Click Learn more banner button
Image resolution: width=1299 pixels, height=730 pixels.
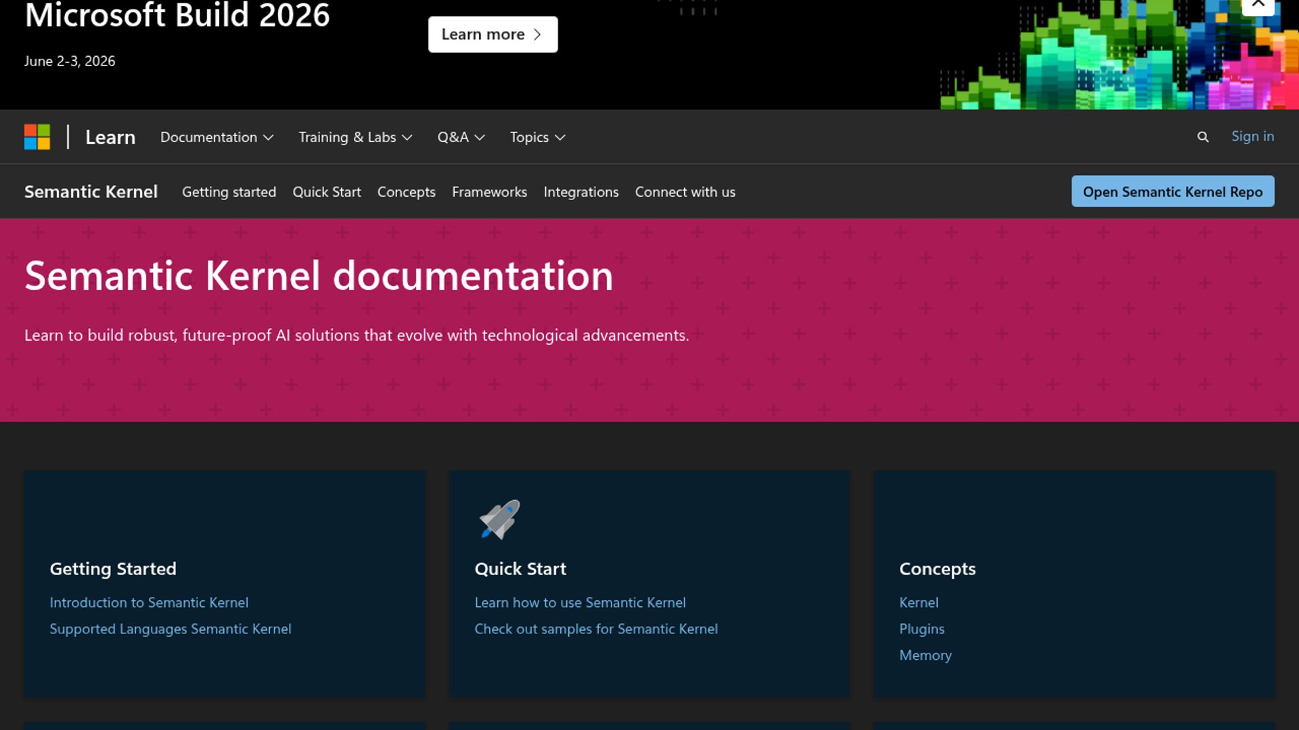pos(493,34)
